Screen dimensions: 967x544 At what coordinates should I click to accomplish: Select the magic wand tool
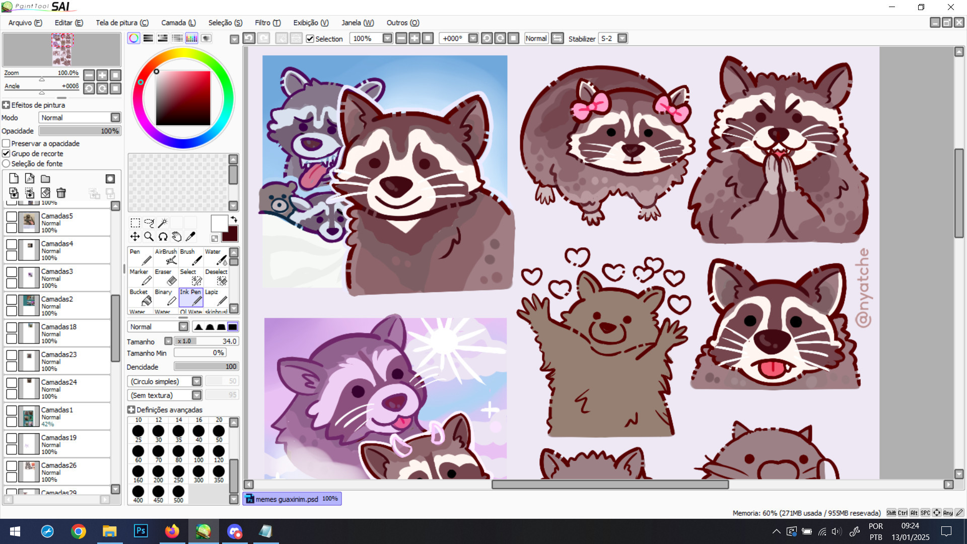163,223
